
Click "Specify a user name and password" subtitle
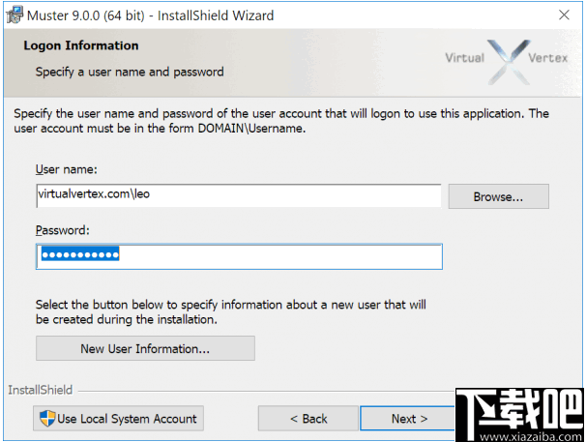130,72
